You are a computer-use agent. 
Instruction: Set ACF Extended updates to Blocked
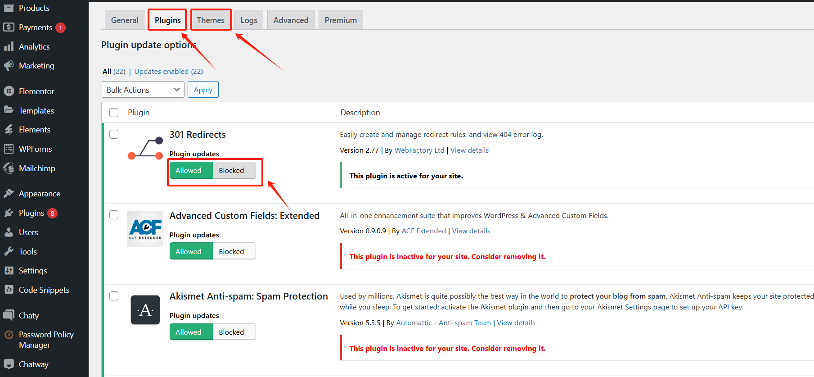(x=234, y=251)
